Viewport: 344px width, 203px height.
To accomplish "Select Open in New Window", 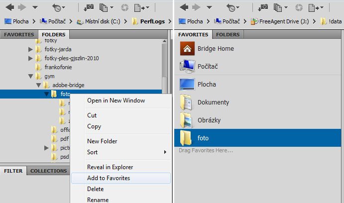I will (116, 101).
